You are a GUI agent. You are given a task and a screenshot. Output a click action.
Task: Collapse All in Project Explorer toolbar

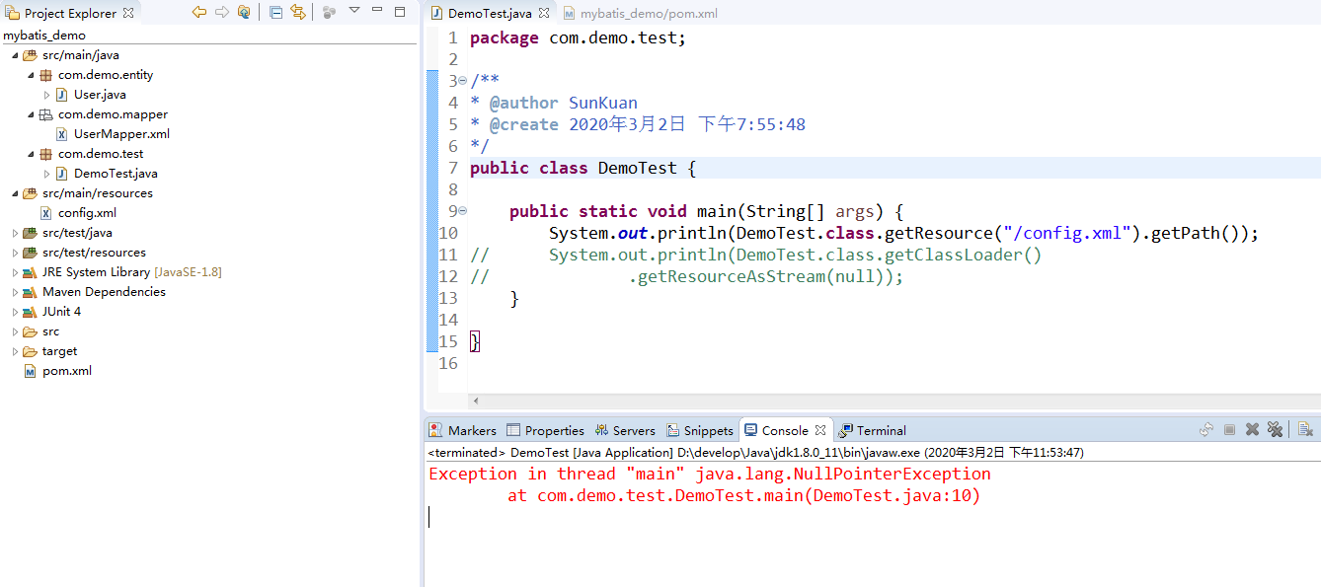[275, 13]
